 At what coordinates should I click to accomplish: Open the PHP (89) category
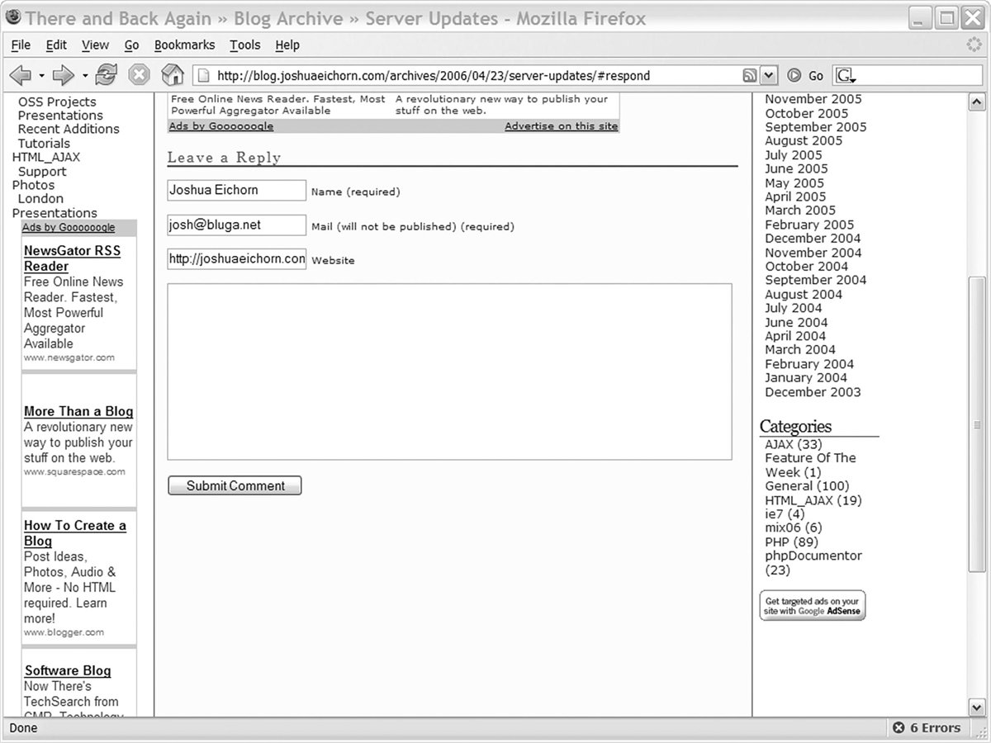[x=791, y=542]
